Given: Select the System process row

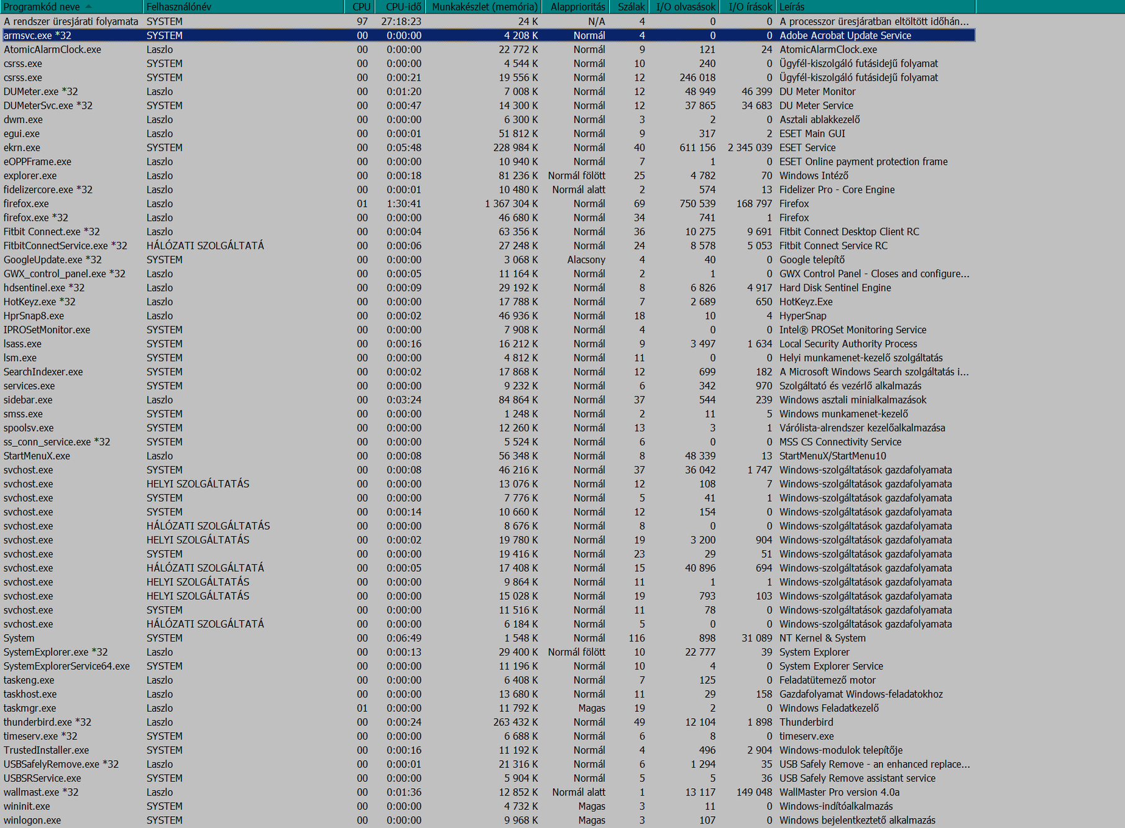Looking at the screenshot, I should [488, 638].
